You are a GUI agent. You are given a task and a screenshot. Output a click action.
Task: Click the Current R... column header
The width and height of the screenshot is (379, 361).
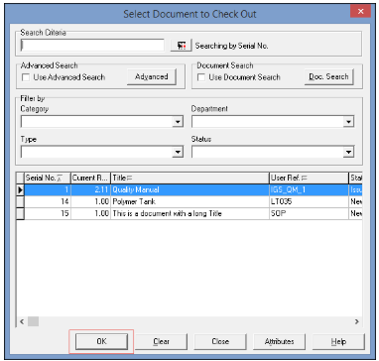pos(90,178)
